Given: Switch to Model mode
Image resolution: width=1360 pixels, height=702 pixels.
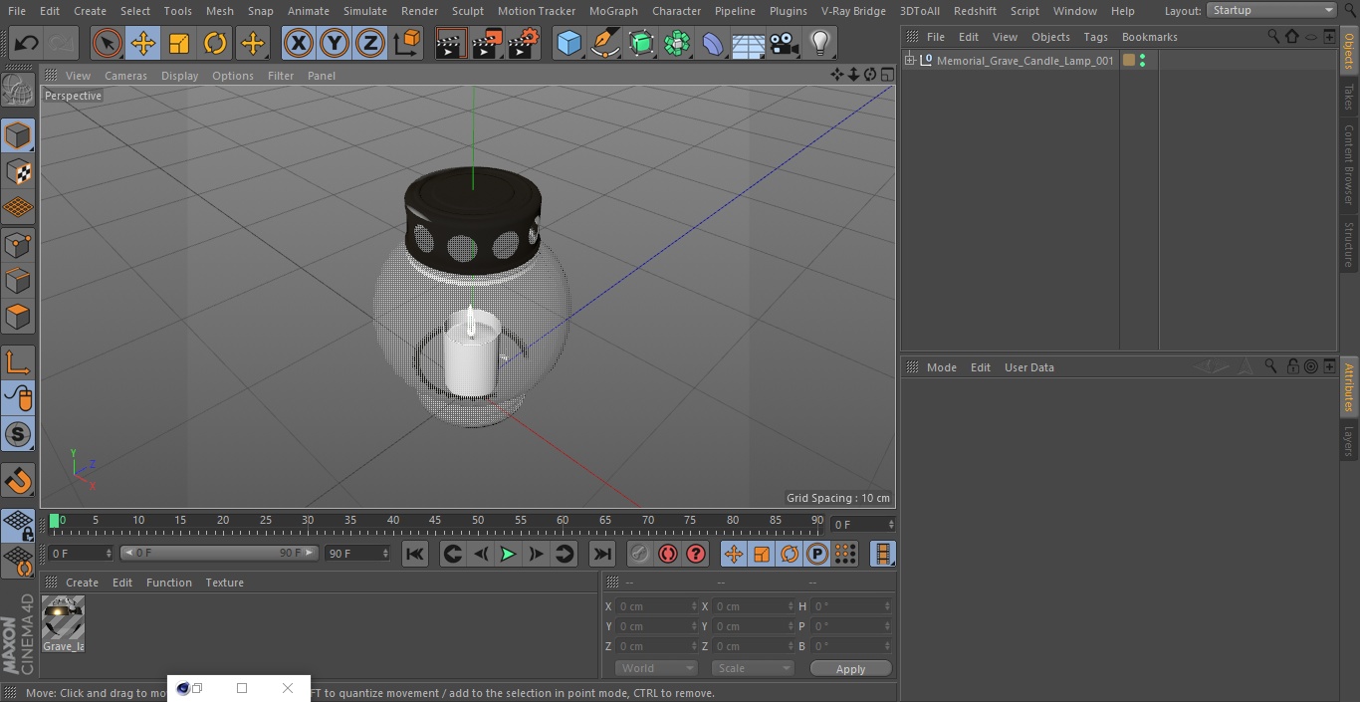Looking at the screenshot, I should (18, 135).
